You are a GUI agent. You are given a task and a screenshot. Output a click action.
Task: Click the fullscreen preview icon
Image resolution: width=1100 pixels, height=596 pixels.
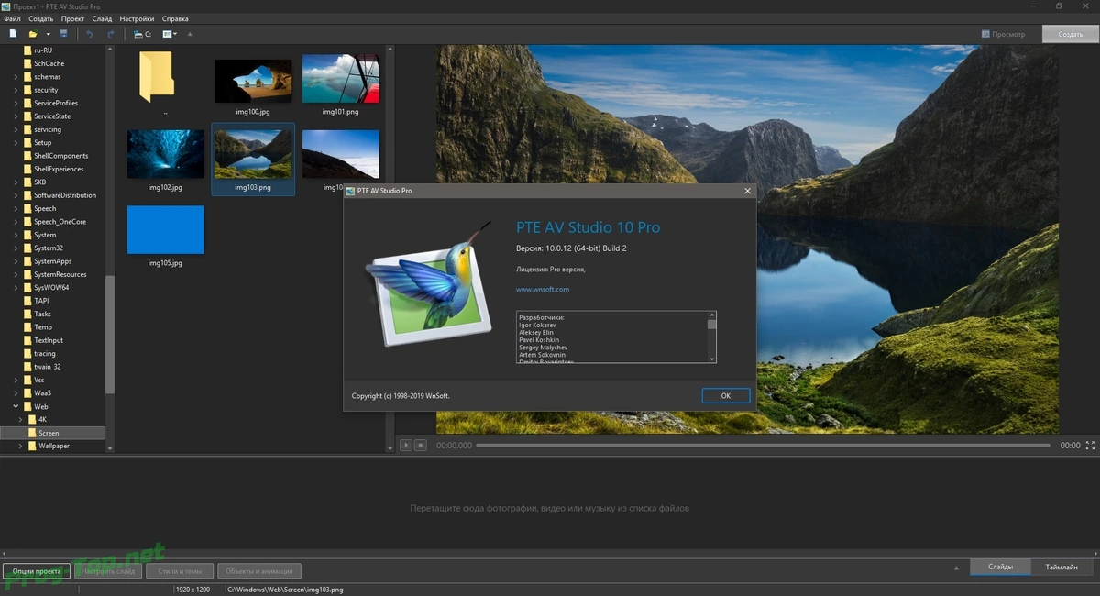1091,445
